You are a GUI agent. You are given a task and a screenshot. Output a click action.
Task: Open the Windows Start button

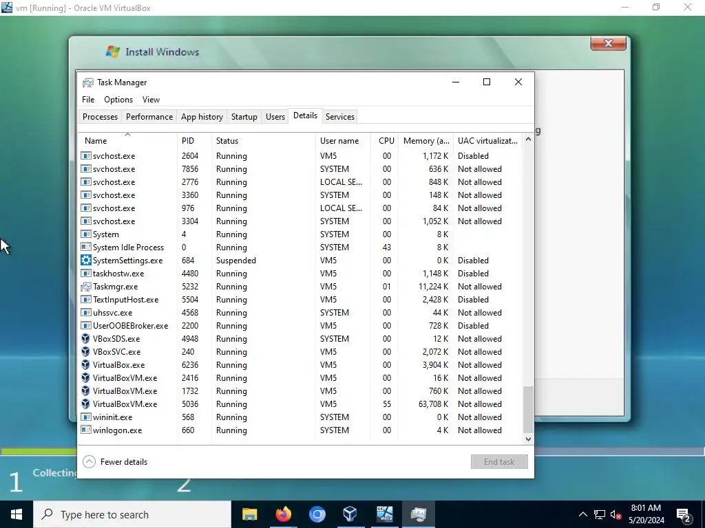click(x=17, y=514)
